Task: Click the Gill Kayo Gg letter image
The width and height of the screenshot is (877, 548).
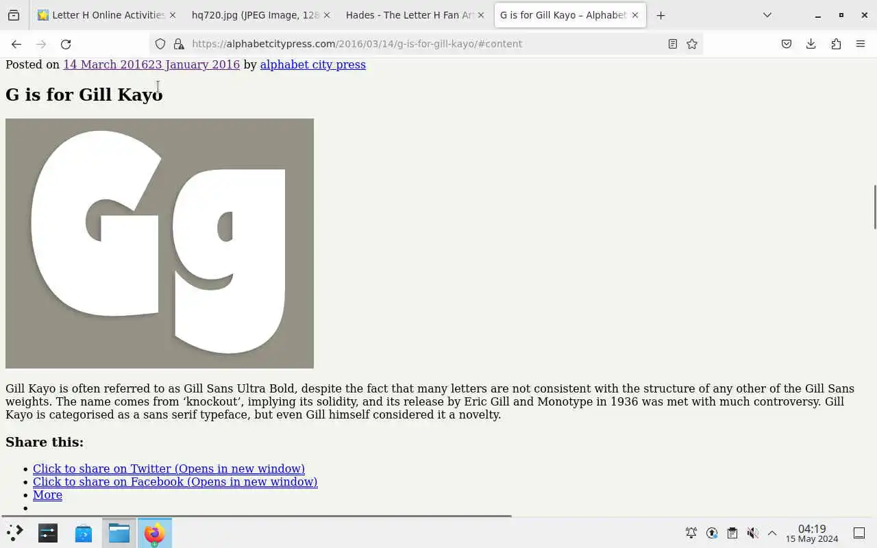Action: tap(160, 243)
